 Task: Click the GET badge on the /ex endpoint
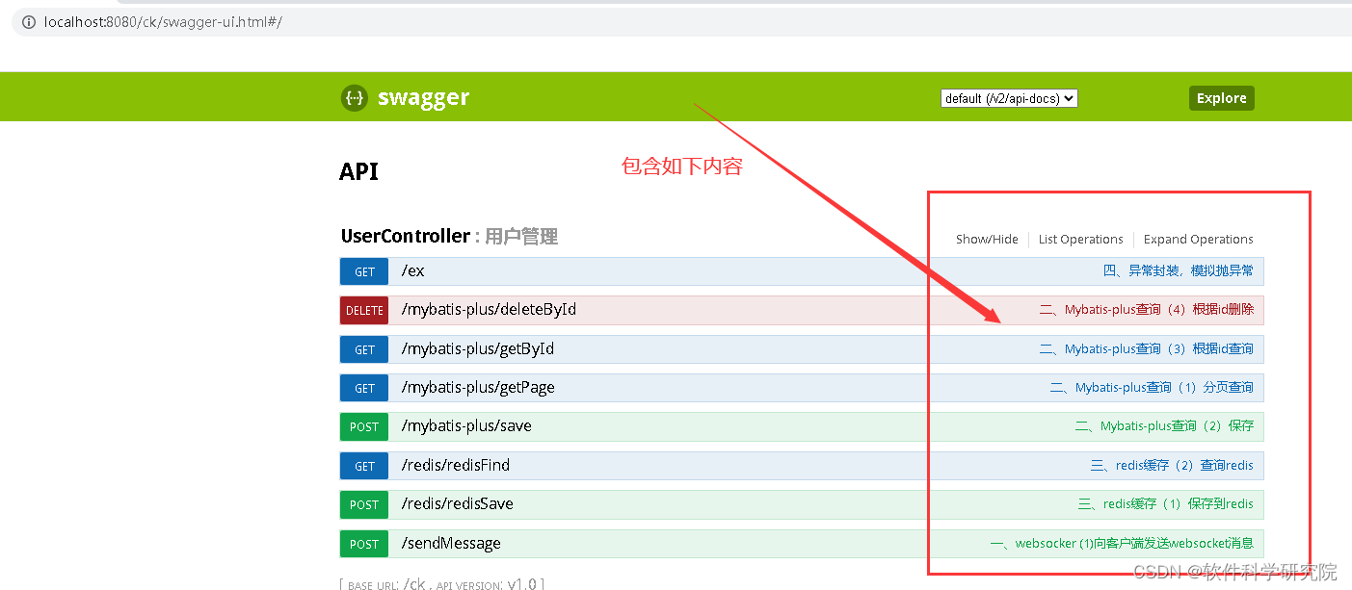point(363,271)
